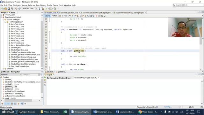Click the Clean and Build icon
This screenshot has width=204, height=115.
(x=43, y=9)
